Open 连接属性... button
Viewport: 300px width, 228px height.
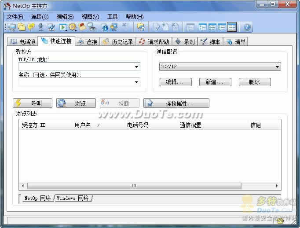coord(176,103)
